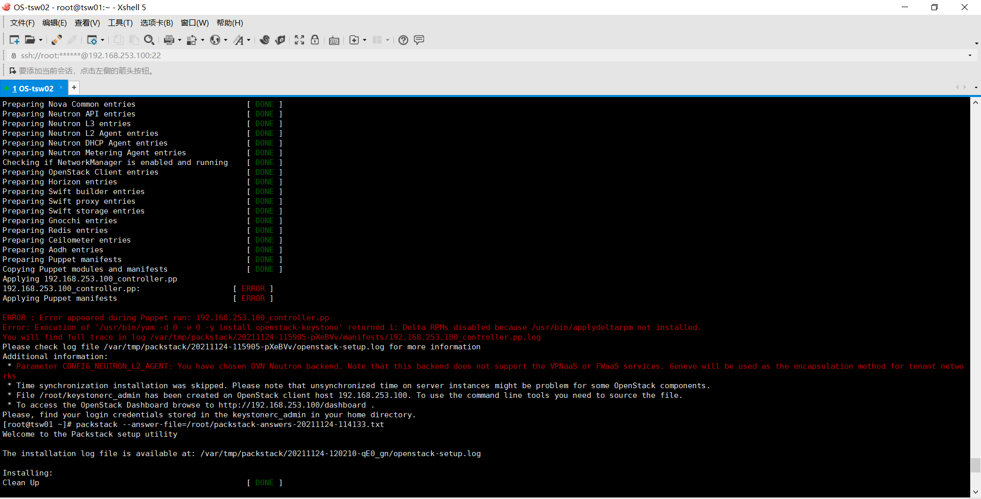981x499 pixels.
Task: Click the ERROR status next to 'Applying Puppet manifests'
Action: (x=253, y=298)
